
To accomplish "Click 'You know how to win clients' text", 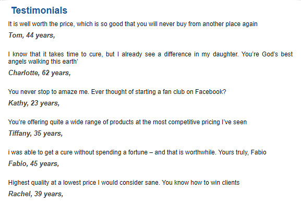I will (x=201, y=183).
